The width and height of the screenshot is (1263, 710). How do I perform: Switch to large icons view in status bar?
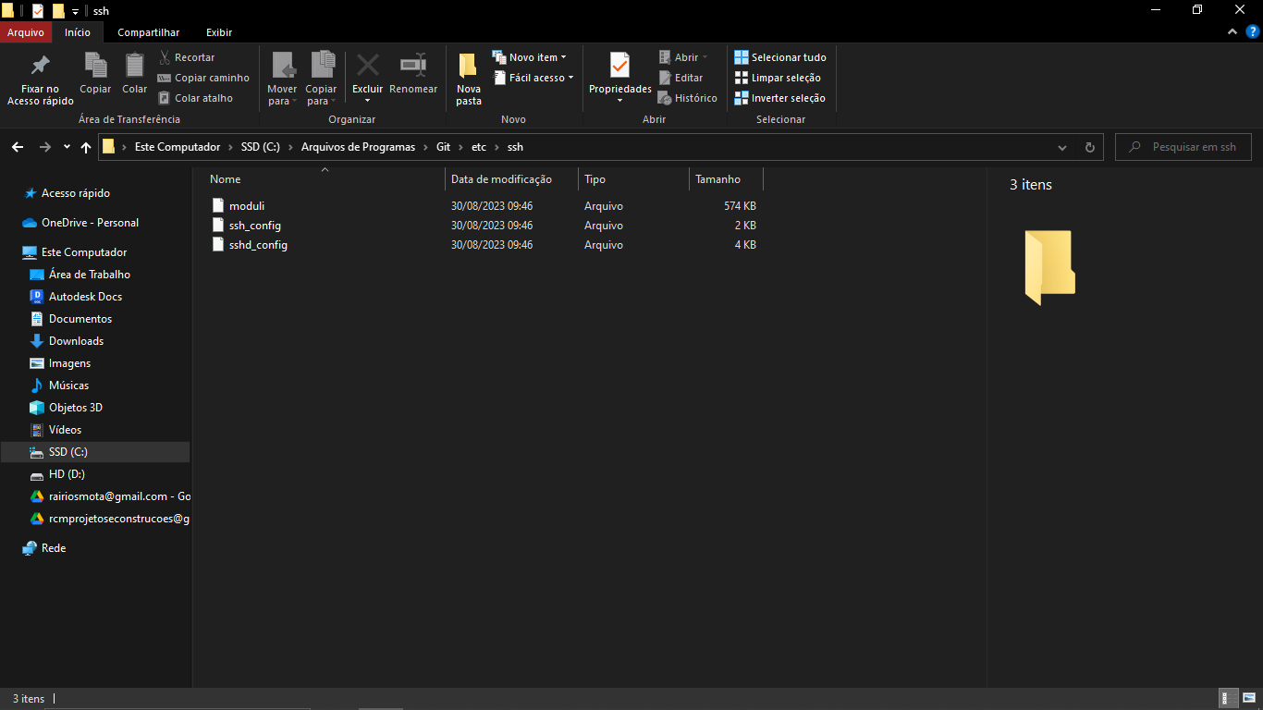[1249, 699]
